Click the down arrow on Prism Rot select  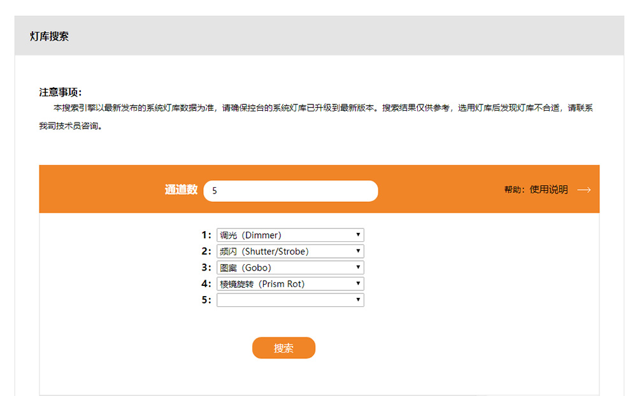click(x=359, y=284)
